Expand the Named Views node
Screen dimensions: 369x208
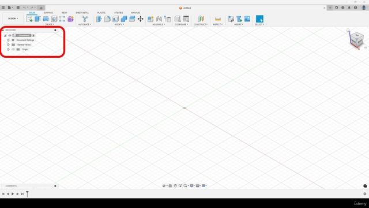[x=9, y=44]
